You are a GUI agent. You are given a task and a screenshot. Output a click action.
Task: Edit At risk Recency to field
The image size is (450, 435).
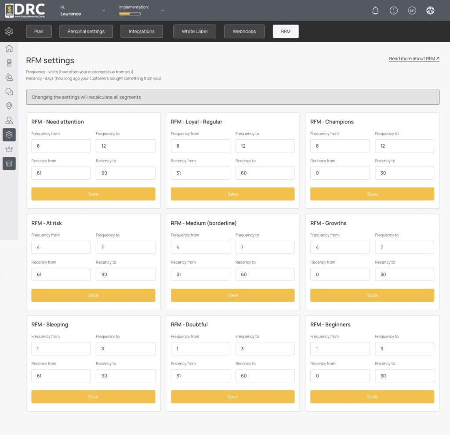(x=125, y=274)
